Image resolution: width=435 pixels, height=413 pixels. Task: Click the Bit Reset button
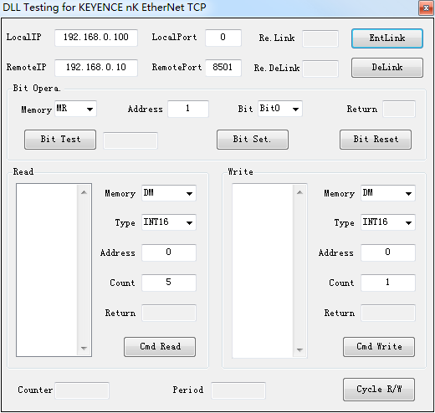coord(376,140)
